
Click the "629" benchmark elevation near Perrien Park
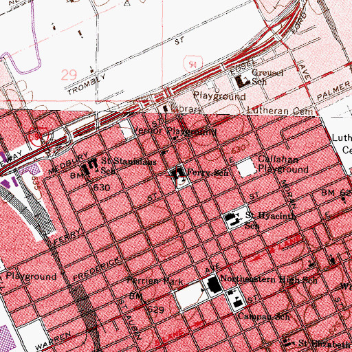pyautogui.click(x=155, y=309)
